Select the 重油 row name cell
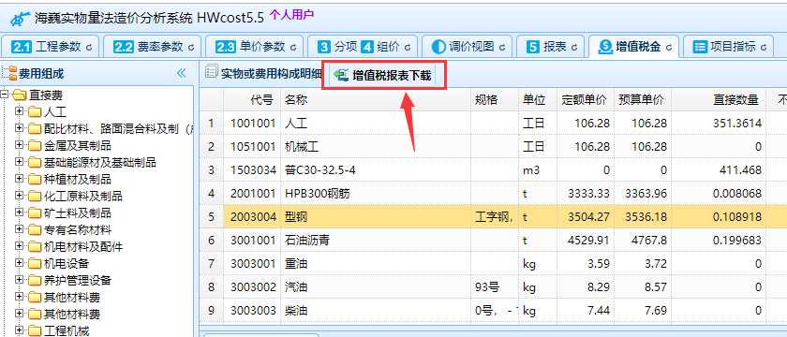 376,264
